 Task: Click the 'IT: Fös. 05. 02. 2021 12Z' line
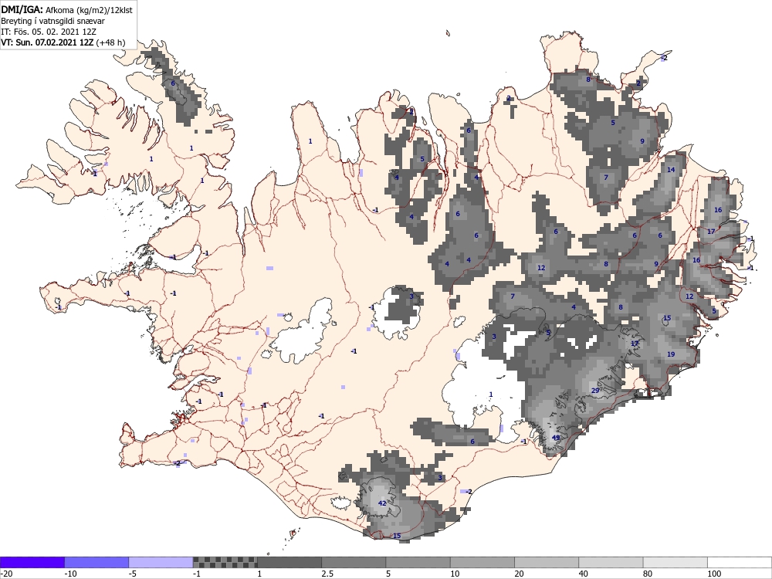48,32
